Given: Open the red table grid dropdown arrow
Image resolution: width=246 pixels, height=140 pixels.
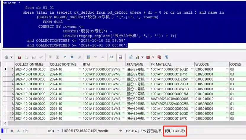Looking at the screenshot, I should tap(153, 57).
